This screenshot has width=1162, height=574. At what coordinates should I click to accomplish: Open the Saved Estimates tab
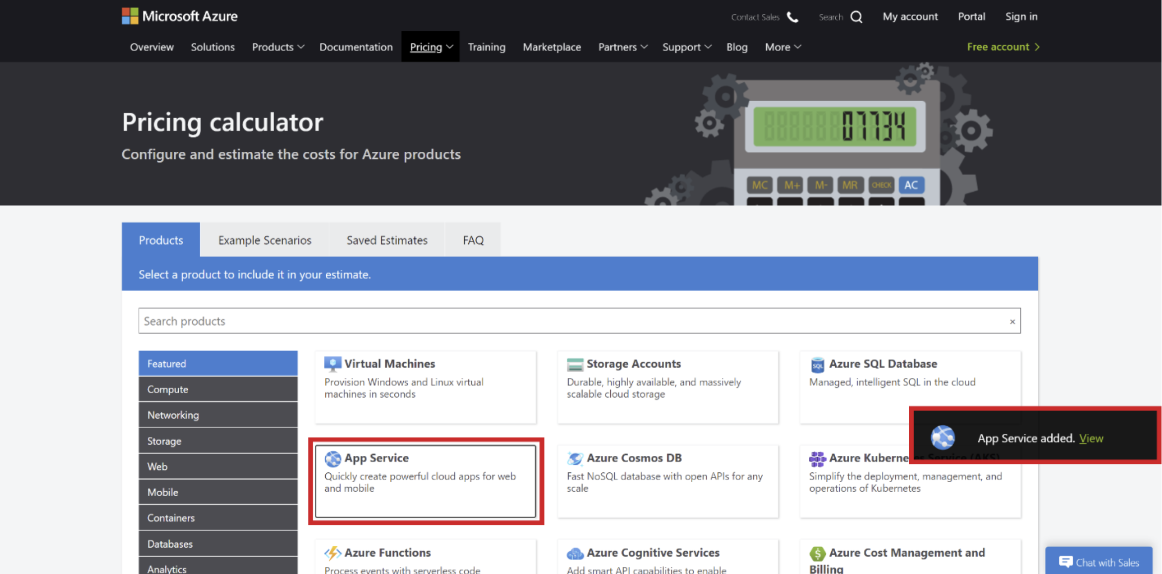tap(387, 240)
